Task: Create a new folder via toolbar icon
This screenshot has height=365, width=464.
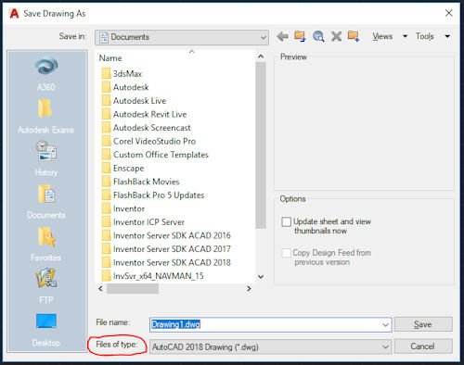Action: pos(354,36)
